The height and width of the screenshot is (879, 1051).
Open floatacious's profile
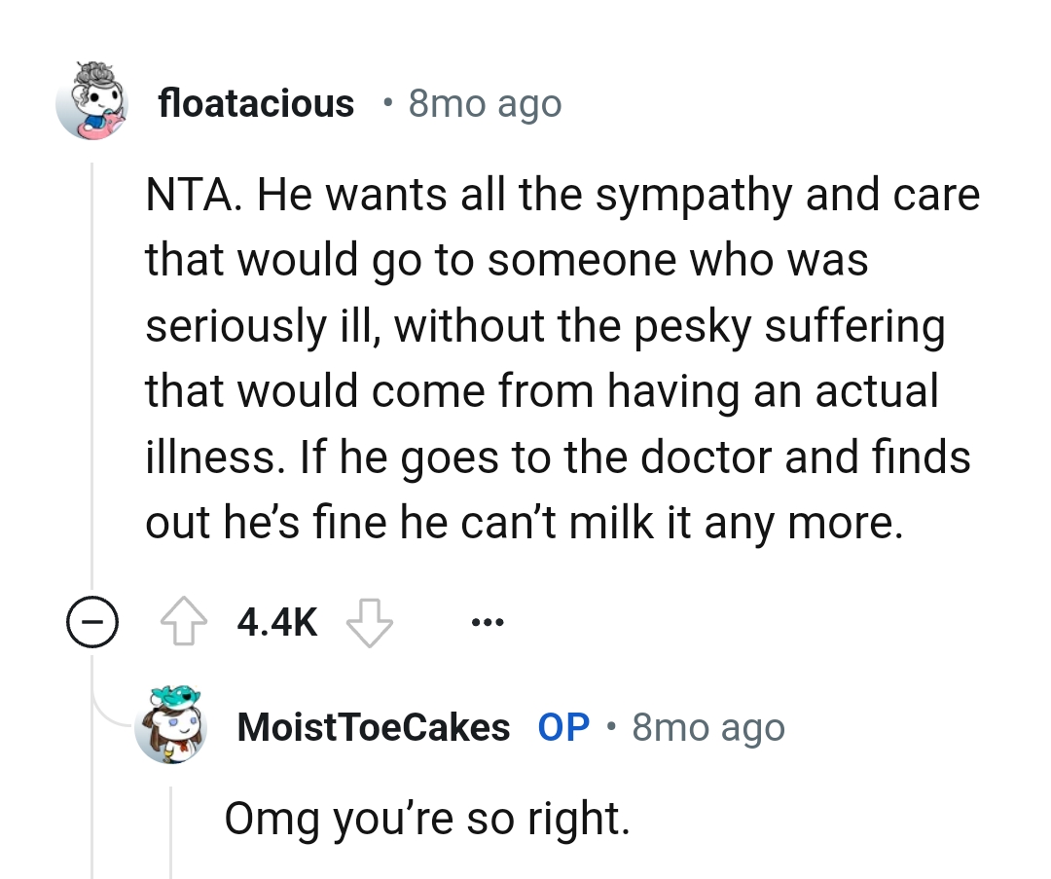pos(257,103)
